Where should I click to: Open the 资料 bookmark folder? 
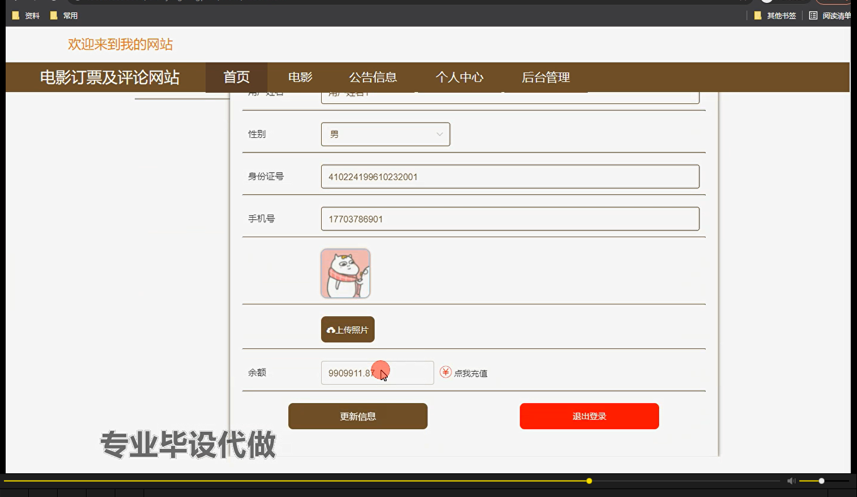click(26, 16)
